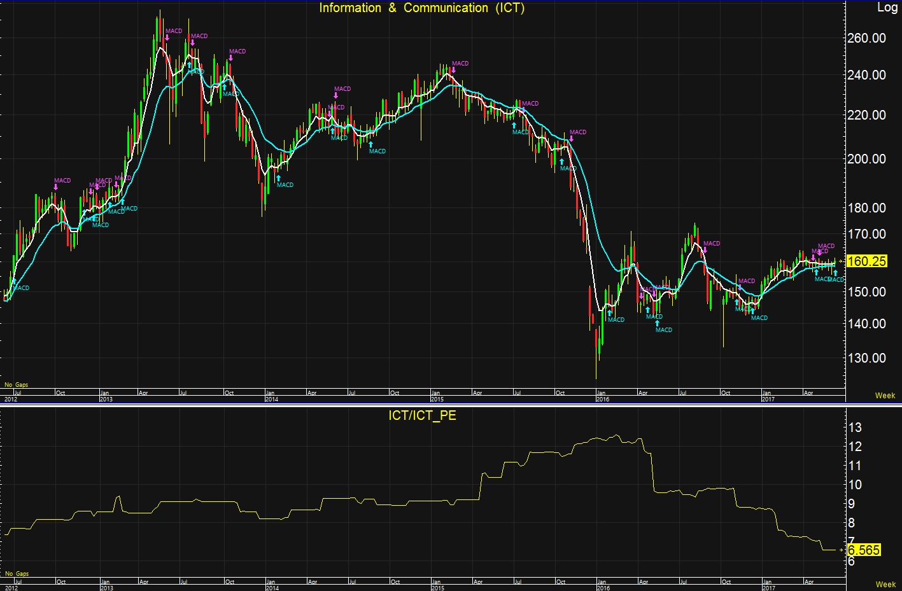Click the first MACD buy arrow at July 2012
This screenshot has width=902, height=591.
[14, 281]
